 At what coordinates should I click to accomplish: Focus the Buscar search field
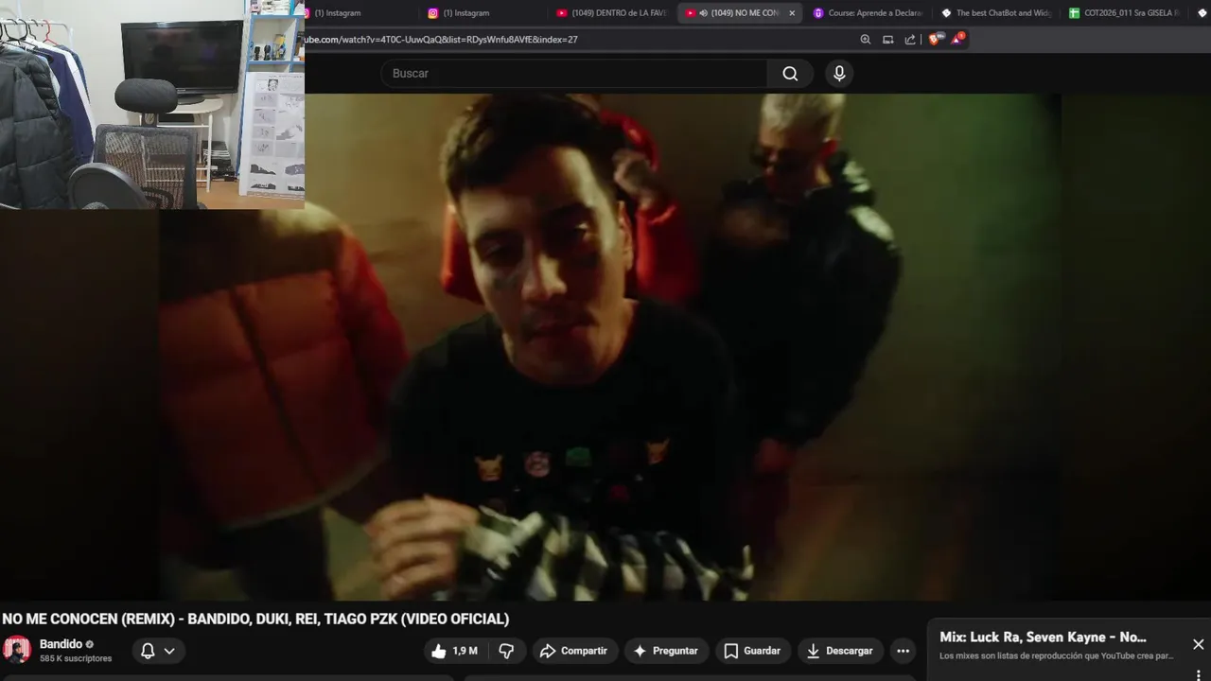point(574,74)
